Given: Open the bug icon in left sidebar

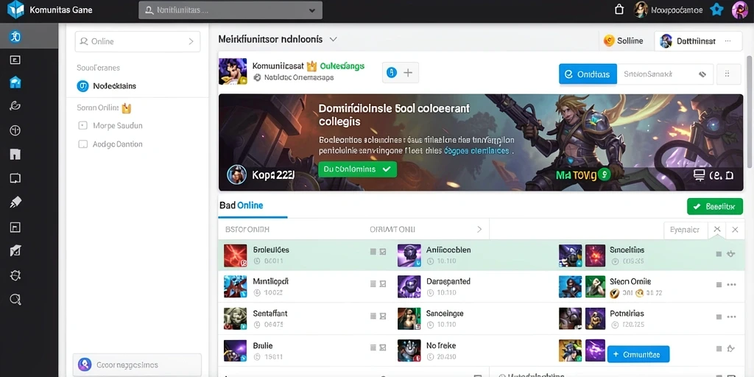Looking at the screenshot, I should (x=15, y=275).
